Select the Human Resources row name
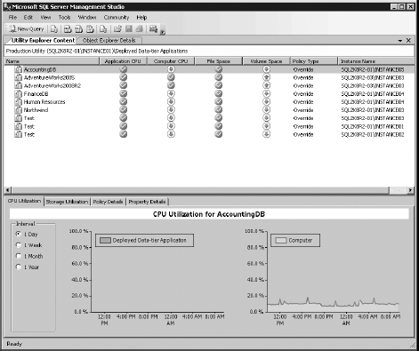This screenshot has width=419, height=351. pyautogui.click(x=44, y=102)
